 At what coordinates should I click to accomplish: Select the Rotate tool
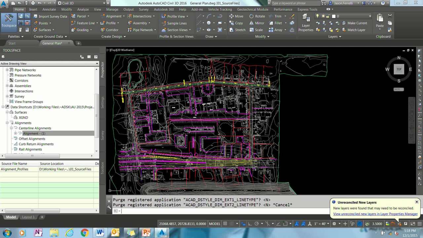click(x=257, y=16)
